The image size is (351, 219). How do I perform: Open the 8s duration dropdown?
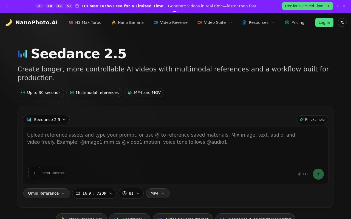131,193
